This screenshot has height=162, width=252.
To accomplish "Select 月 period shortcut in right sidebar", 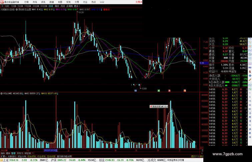I will point(250,121).
